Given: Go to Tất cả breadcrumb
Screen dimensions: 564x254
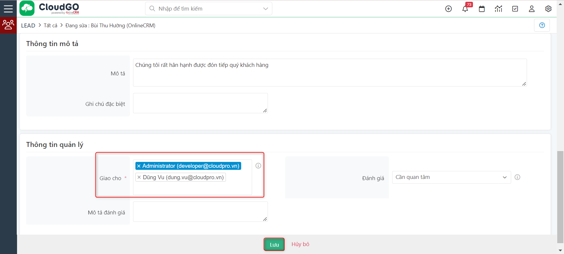Looking at the screenshot, I should coord(51,26).
